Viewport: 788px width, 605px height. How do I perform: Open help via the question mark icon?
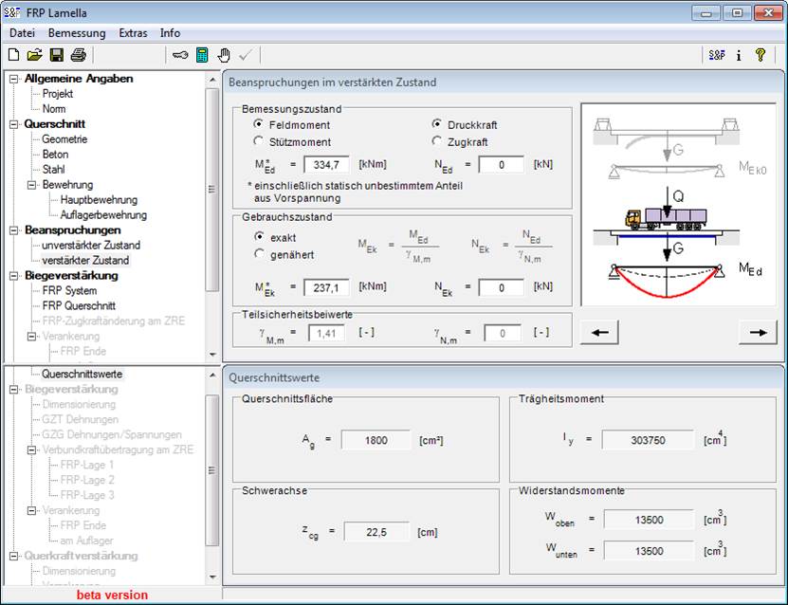pos(761,55)
